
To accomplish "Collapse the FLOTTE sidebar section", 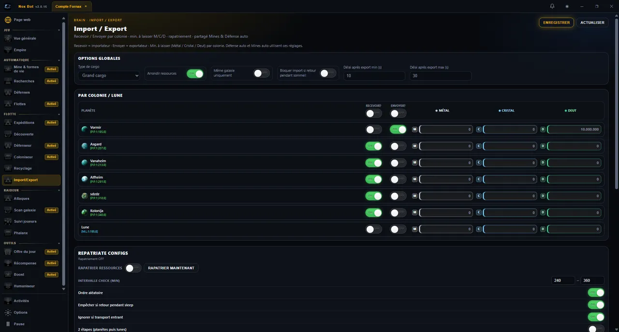I will click(59, 114).
